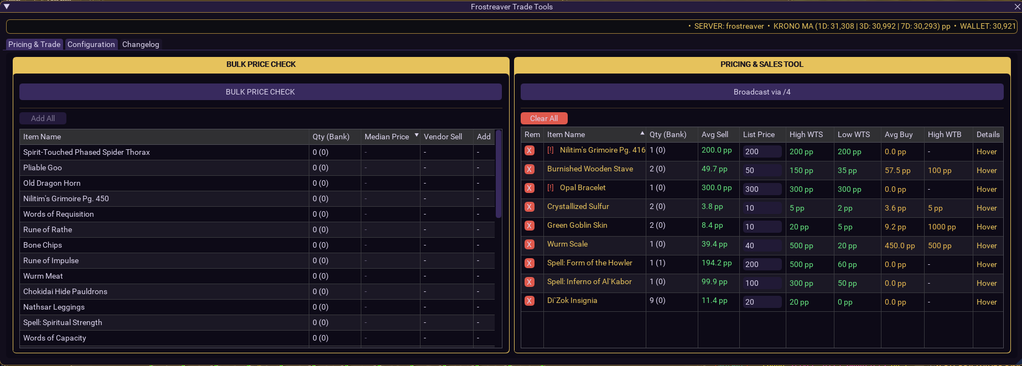
Task: Remove Green Goblin Skin row with X
Action: coord(530,226)
